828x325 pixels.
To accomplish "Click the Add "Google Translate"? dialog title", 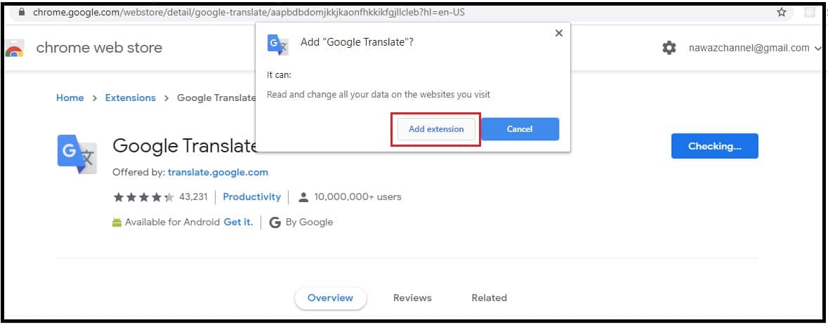I will (x=357, y=43).
